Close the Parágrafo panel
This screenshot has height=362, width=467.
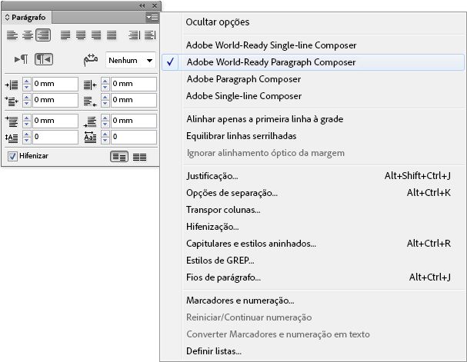click(x=155, y=5)
